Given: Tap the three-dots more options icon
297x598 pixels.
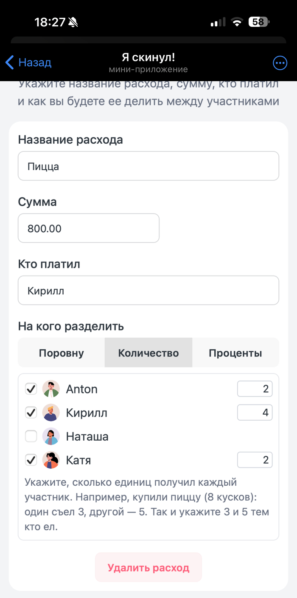Looking at the screenshot, I should click(280, 63).
